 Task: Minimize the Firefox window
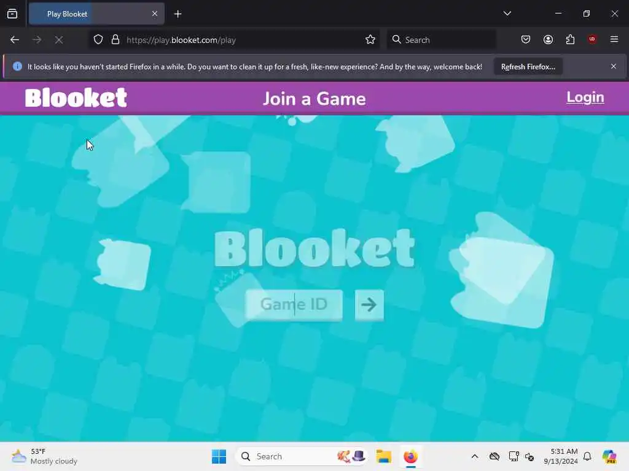coord(558,13)
